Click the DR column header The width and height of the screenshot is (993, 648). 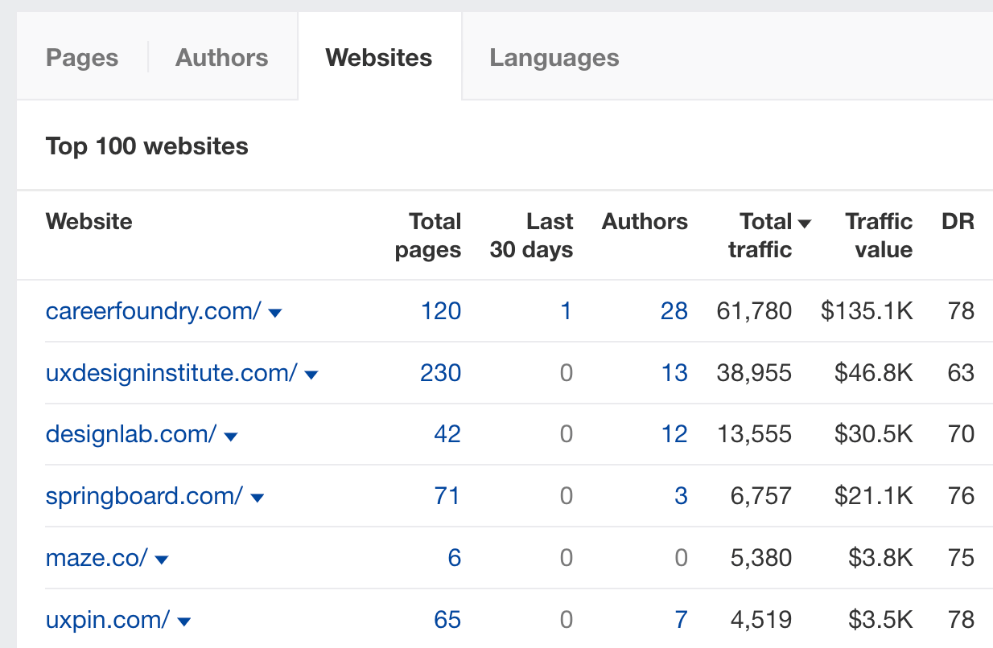[x=958, y=222]
